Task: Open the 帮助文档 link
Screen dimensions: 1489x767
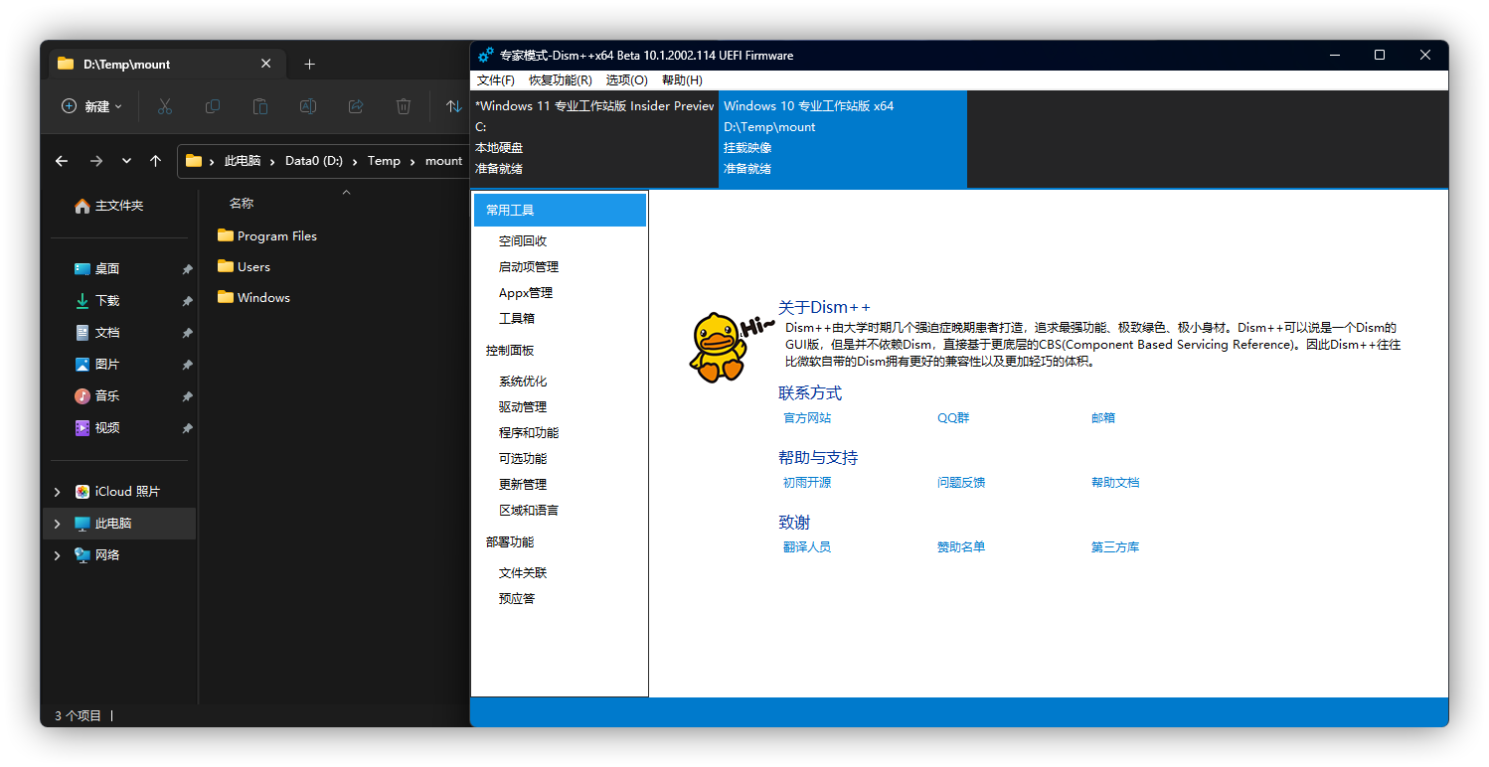Action: click(1115, 482)
